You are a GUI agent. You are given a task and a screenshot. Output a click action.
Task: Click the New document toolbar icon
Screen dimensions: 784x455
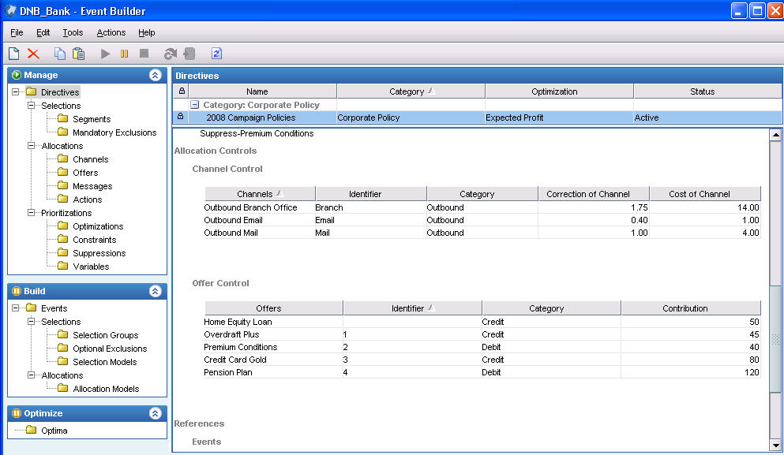(x=14, y=54)
